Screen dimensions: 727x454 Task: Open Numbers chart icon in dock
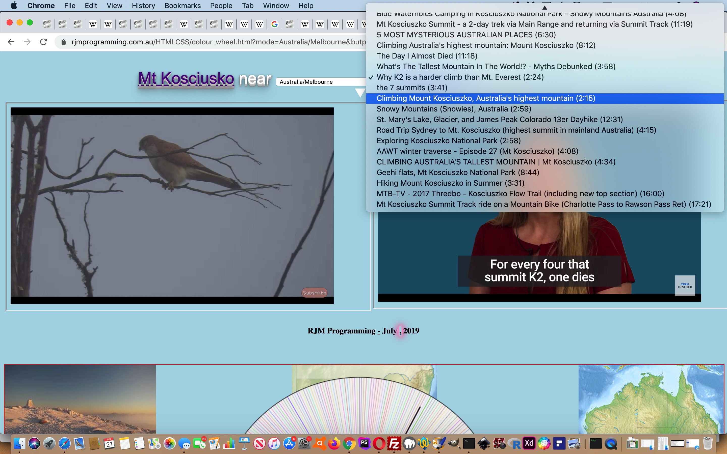click(x=229, y=443)
